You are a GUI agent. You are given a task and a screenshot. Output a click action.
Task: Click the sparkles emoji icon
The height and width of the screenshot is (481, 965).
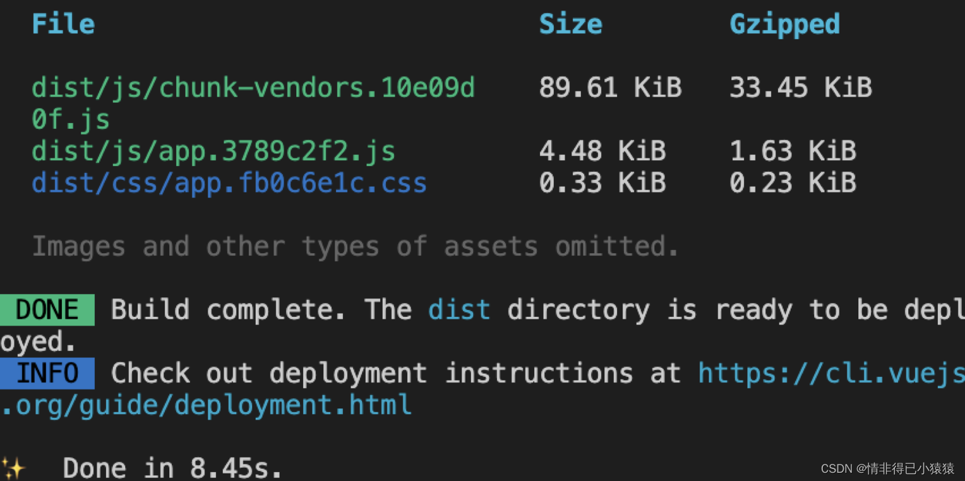coord(13,468)
